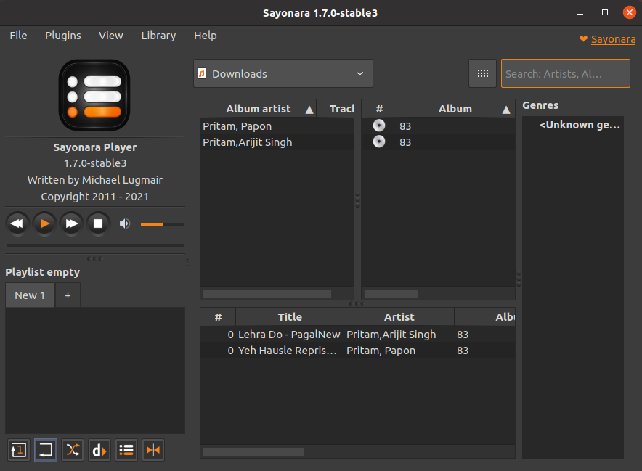Sort tracks by Title column header
Screen dimensions: 642x471
[290, 317]
